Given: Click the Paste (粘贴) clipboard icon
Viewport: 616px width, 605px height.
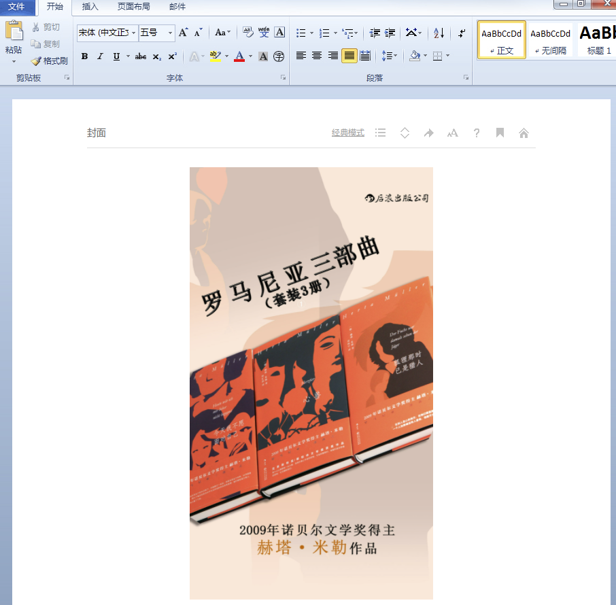Looking at the screenshot, I should [14, 31].
